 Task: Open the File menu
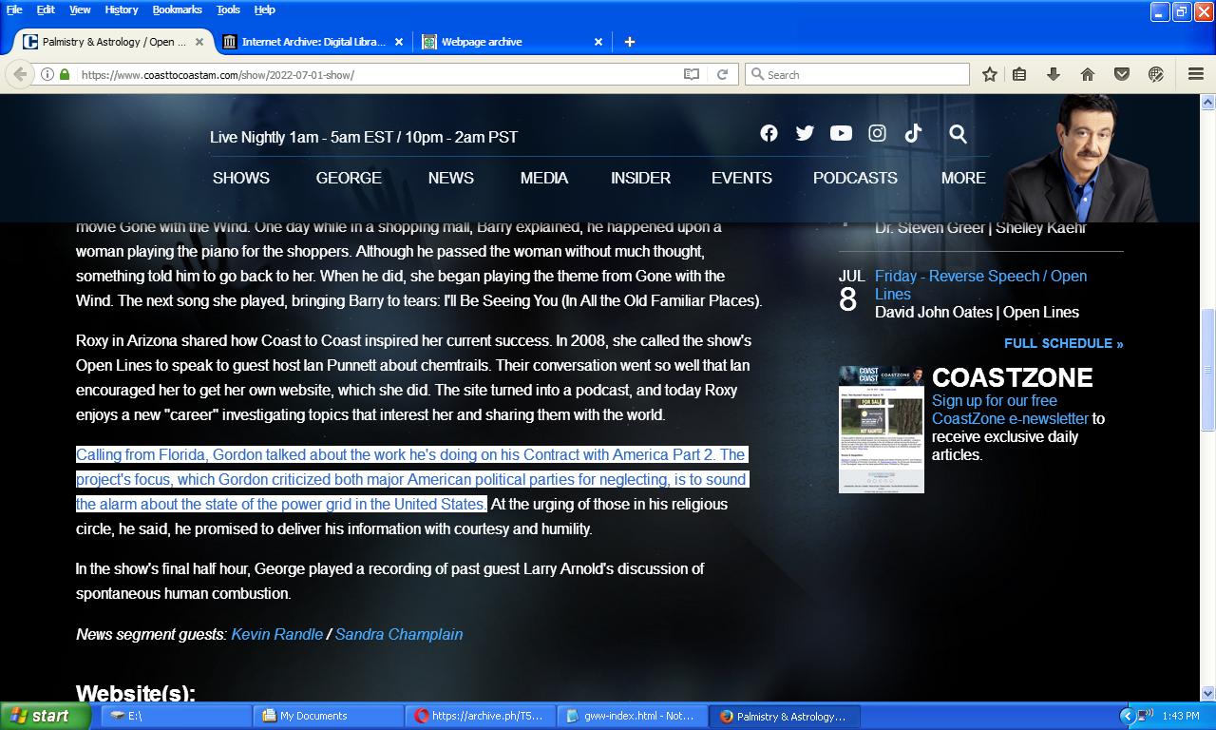click(x=14, y=10)
